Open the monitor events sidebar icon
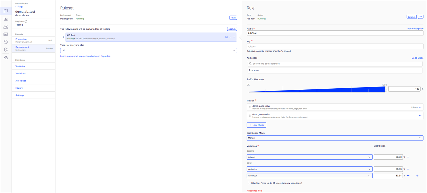 [6, 34]
